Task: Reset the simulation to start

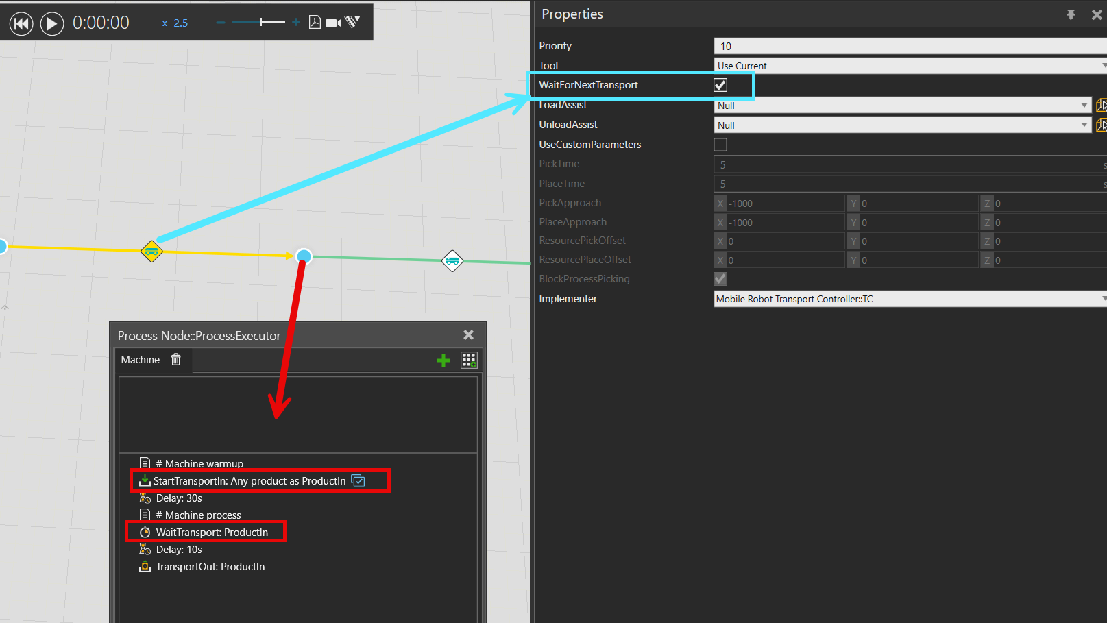Action: pyautogui.click(x=21, y=23)
